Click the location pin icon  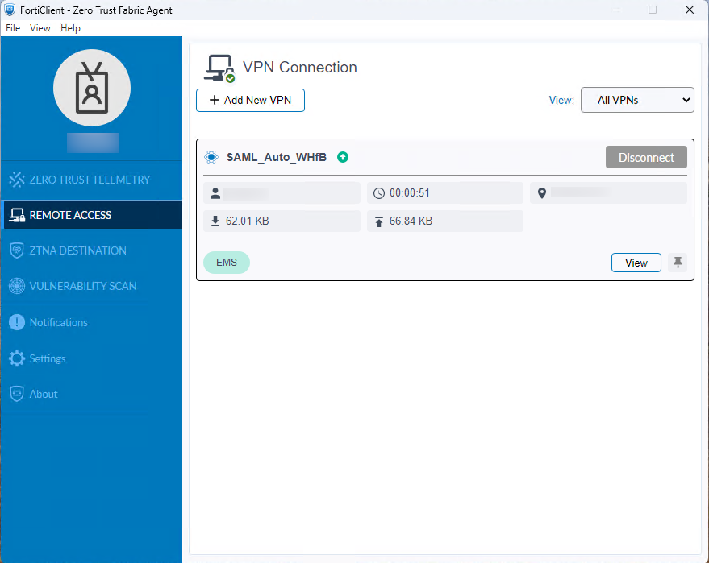pos(542,193)
